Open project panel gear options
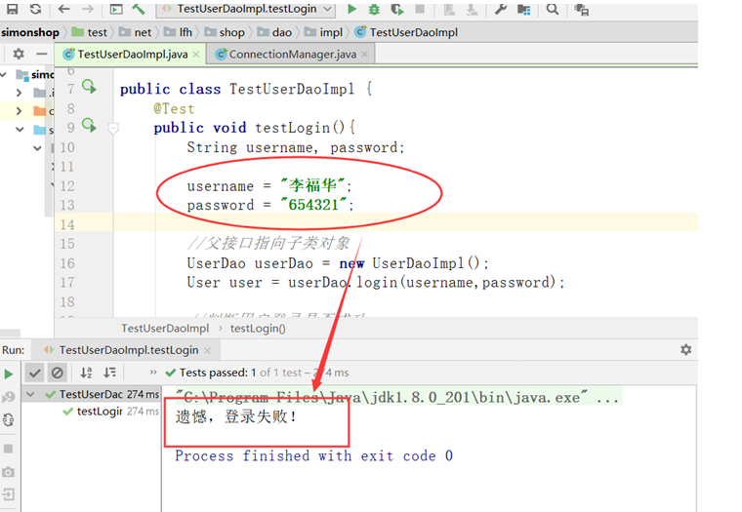Screen dimensions: 742x512 point(19,54)
